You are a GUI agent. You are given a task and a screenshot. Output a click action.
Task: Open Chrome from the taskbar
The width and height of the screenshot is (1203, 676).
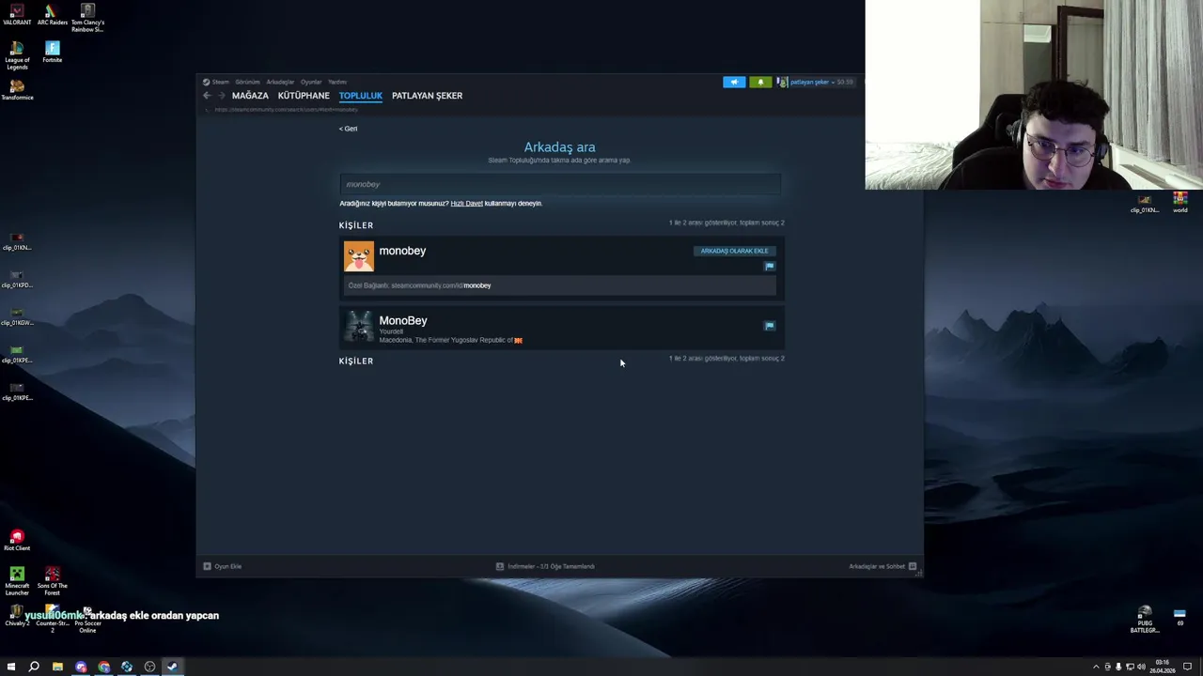pyautogui.click(x=103, y=667)
